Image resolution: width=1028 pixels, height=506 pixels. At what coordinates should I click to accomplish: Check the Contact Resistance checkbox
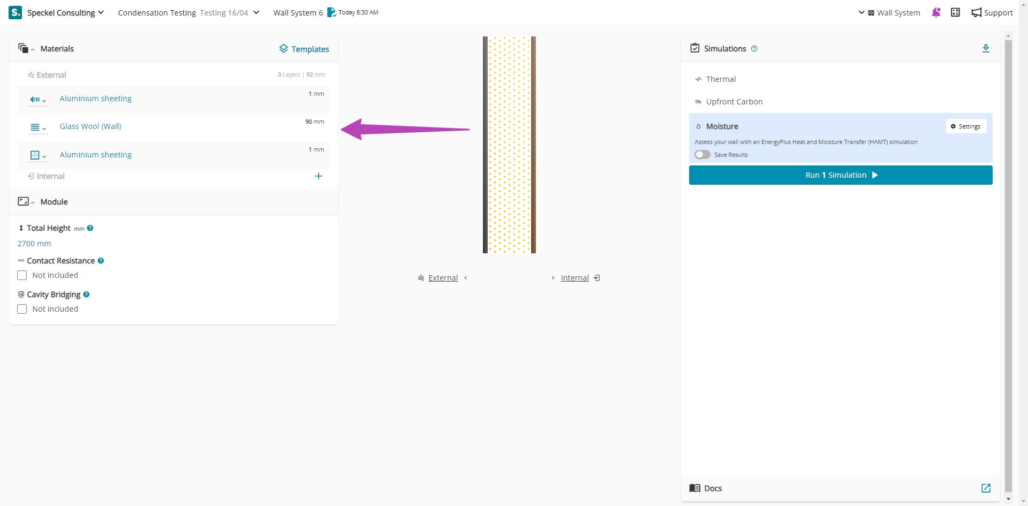pyautogui.click(x=22, y=275)
